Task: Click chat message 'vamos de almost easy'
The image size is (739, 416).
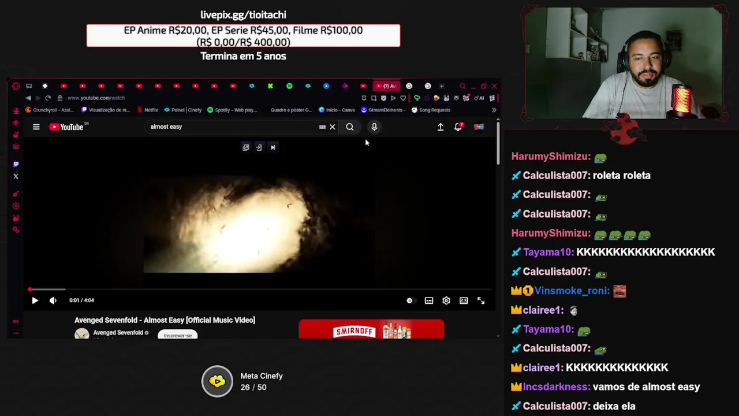Action: point(646,387)
